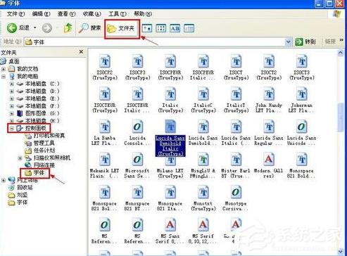Open the 工具(T) menu
Screen dimensions: 347x256
(x=118, y=14)
